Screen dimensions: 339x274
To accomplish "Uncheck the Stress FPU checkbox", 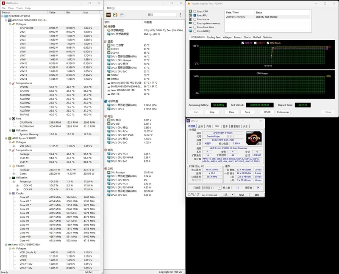I will pyautogui.click(x=195, y=15).
